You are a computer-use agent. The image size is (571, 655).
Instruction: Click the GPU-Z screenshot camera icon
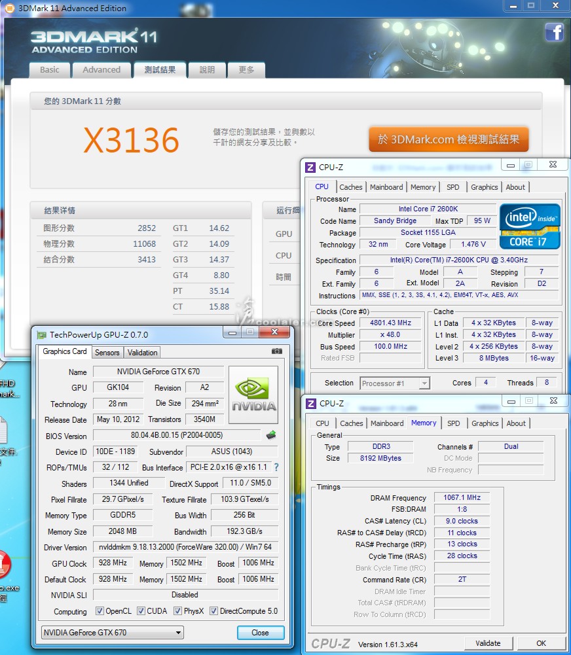coord(277,351)
